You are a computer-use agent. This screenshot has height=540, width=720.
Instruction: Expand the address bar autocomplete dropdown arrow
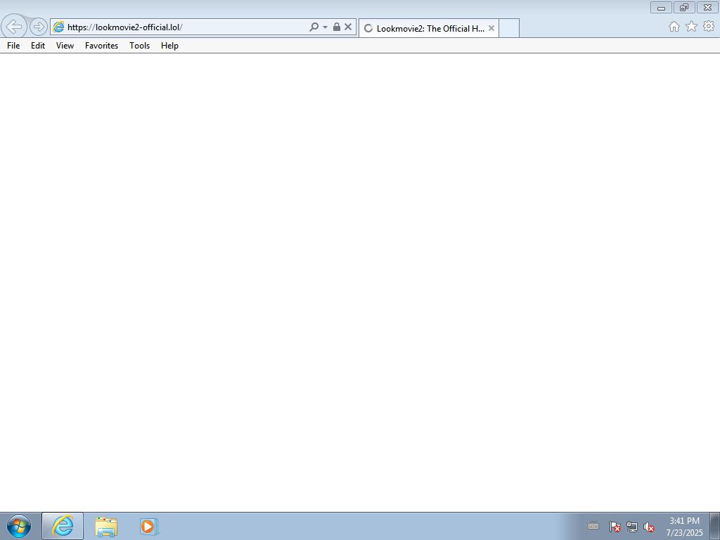tap(325, 27)
